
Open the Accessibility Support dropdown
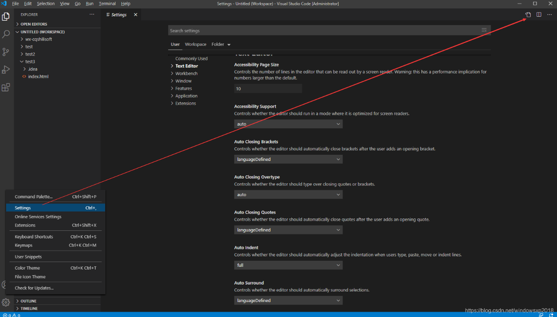288,124
